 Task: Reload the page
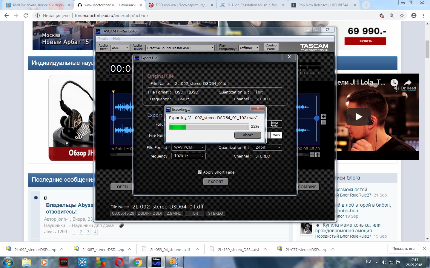tap(26, 15)
